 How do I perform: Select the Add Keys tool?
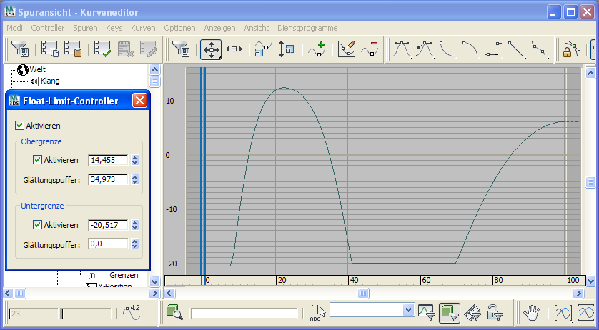pos(317,49)
